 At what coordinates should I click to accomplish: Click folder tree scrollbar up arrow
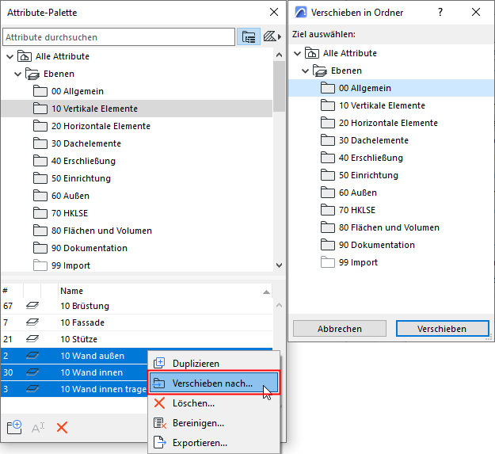pyautogui.click(x=279, y=55)
